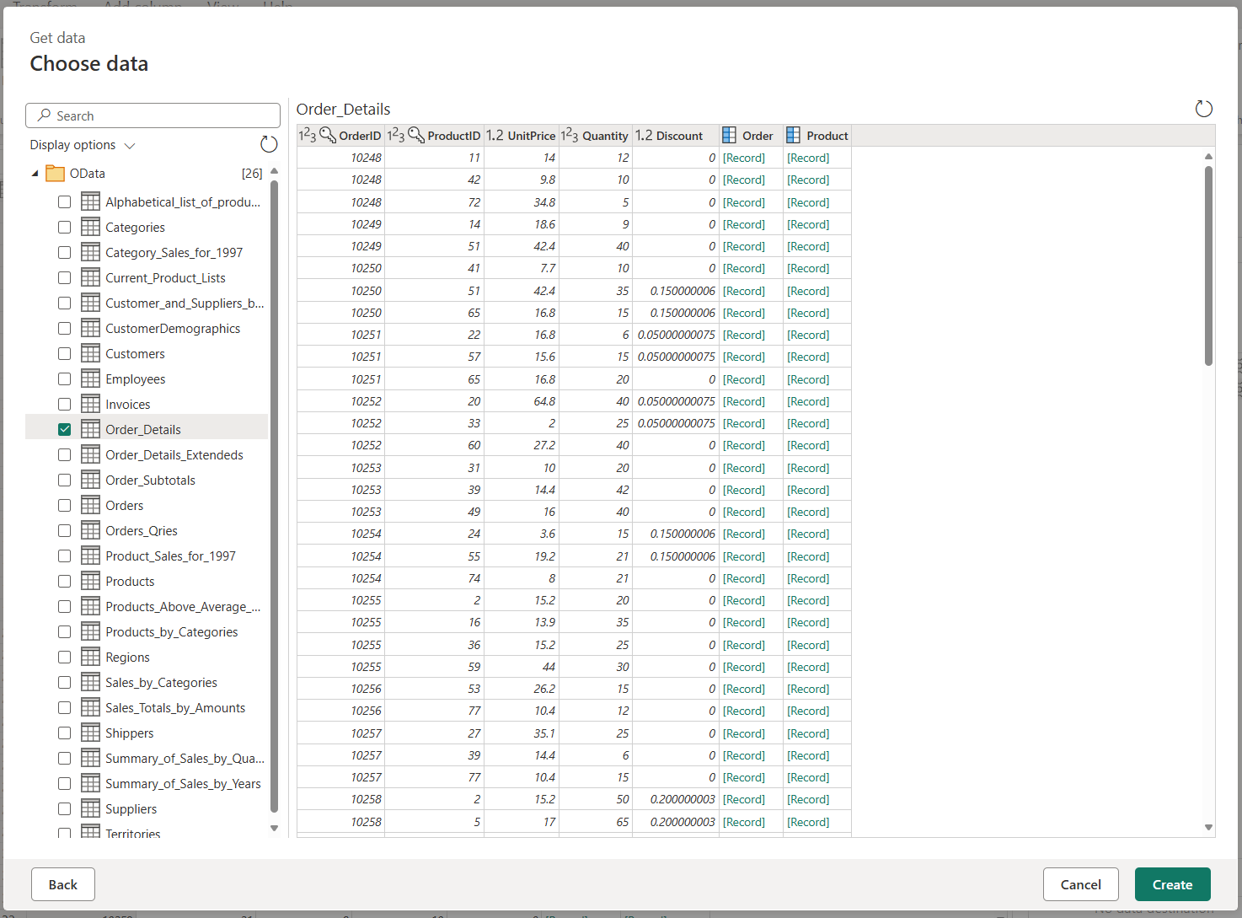This screenshot has height=918, width=1242.
Task: Select Category_Sales_for_1997 in the tree
Action: coord(174,252)
